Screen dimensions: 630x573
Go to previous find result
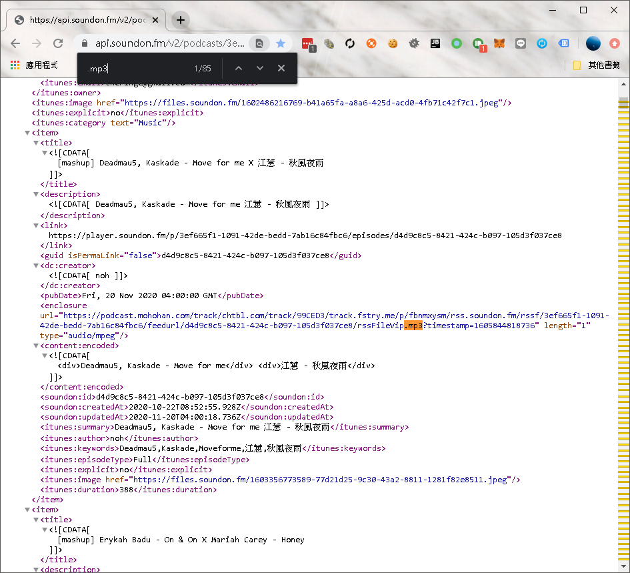[239, 68]
